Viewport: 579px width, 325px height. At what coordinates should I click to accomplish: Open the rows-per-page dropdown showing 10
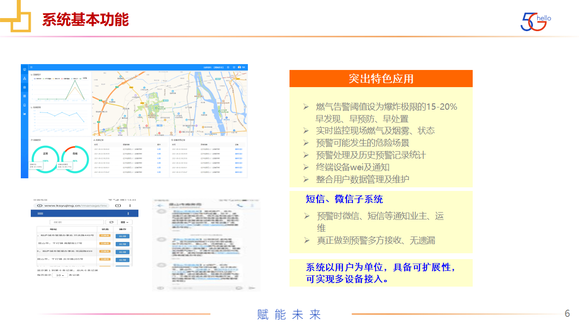point(60,275)
